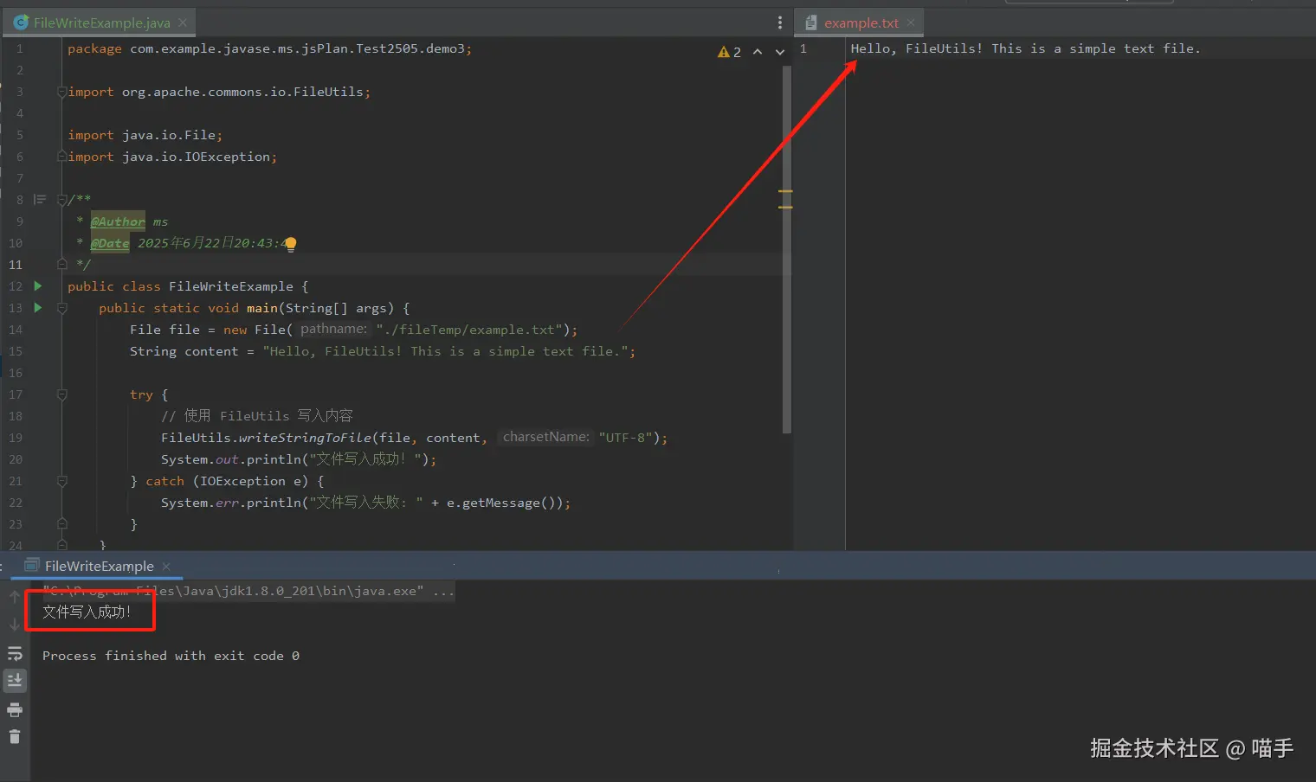The image size is (1316, 782).
Task: Click the writeStringToFile method call
Action: coord(305,438)
